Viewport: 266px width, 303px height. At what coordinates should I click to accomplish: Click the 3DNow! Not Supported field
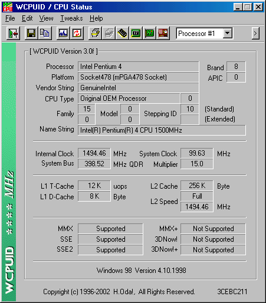click(213, 239)
